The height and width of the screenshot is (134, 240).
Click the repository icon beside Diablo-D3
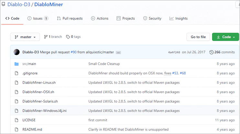pyautogui.click(x=3, y=4)
